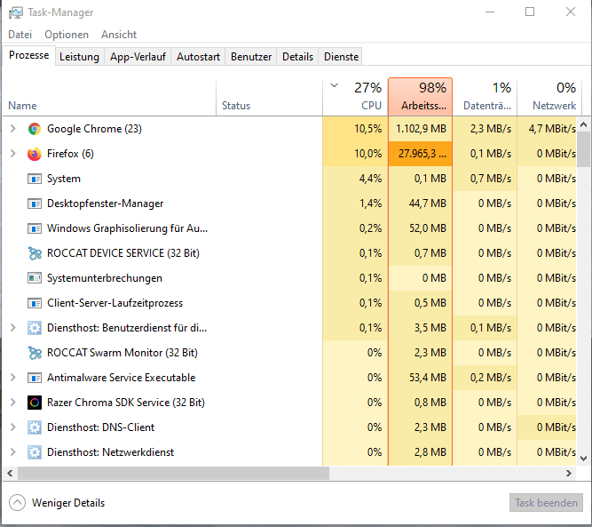592x527 pixels.
Task: Click the ROCCAT DEVICE SERVICE icon
Action: click(35, 253)
